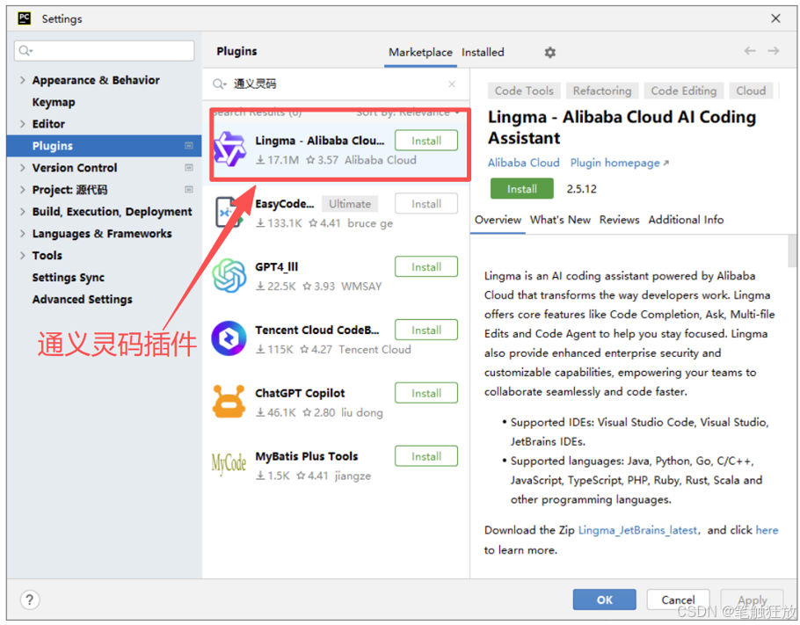Click the settings search magnifier icon
The width and height of the screenshot is (800, 625).
coord(25,50)
